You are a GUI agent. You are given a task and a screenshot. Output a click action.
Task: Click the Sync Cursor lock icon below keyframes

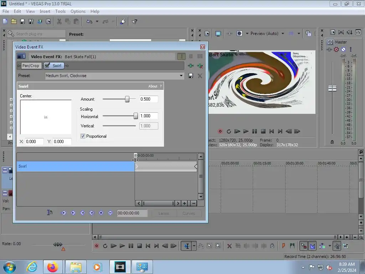50,213
